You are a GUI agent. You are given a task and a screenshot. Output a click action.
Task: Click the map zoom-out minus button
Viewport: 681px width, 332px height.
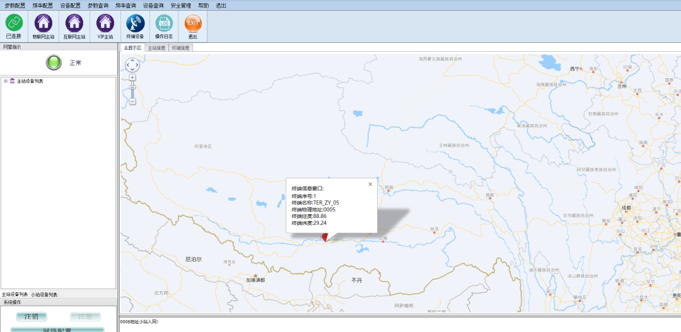point(132,101)
